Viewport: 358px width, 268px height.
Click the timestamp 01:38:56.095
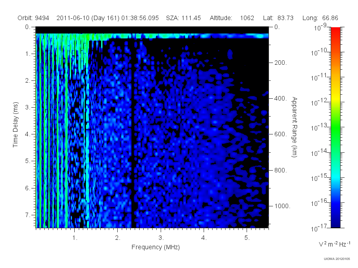pos(140,18)
